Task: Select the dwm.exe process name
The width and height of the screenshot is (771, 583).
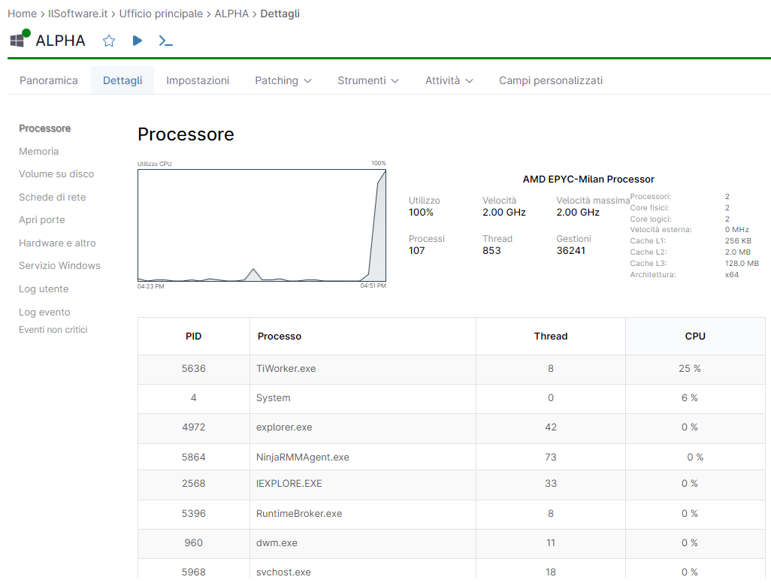Action: click(x=277, y=543)
